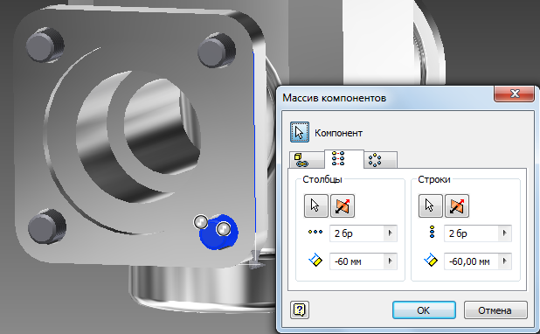This screenshot has height=334, width=540.
Task: Edit row count field in Строки
Action: pyautogui.click(x=472, y=233)
